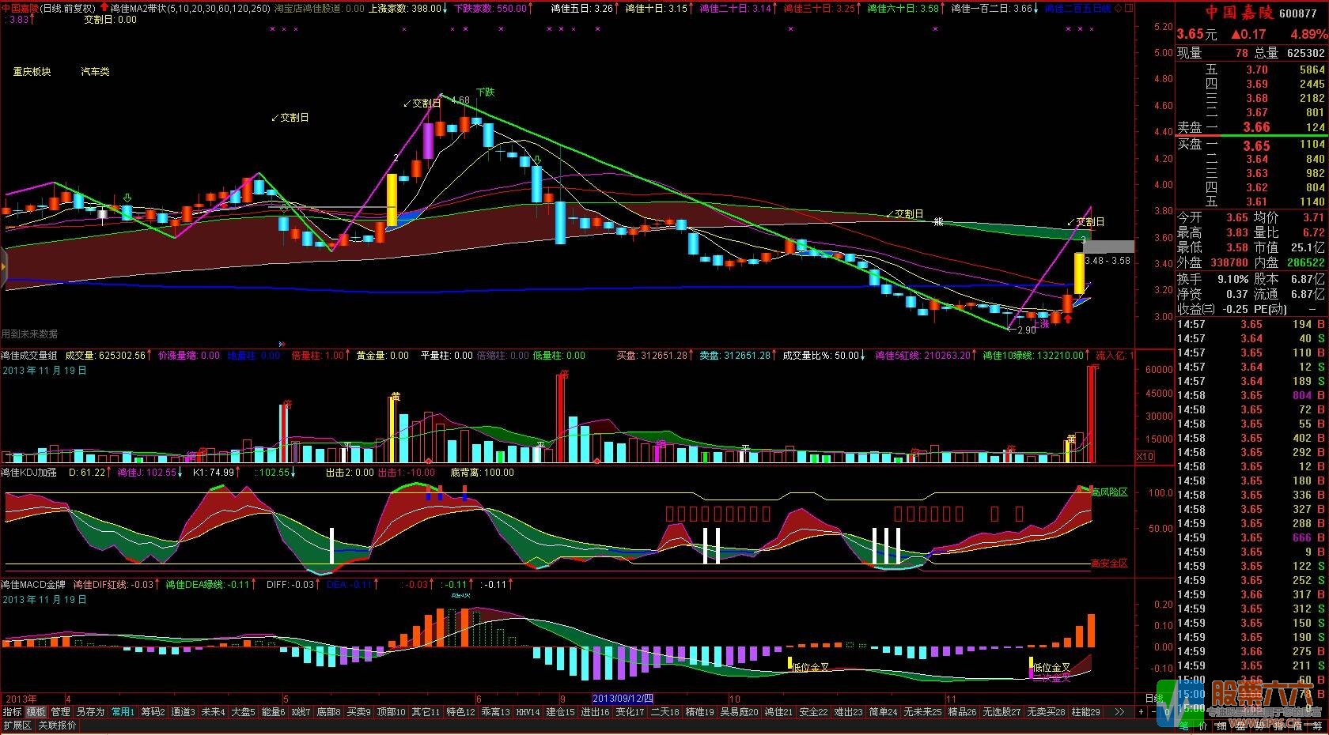The width and height of the screenshot is (1329, 735).
Task: Click the plus zoom button beside templates
Action: (1142, 711)
